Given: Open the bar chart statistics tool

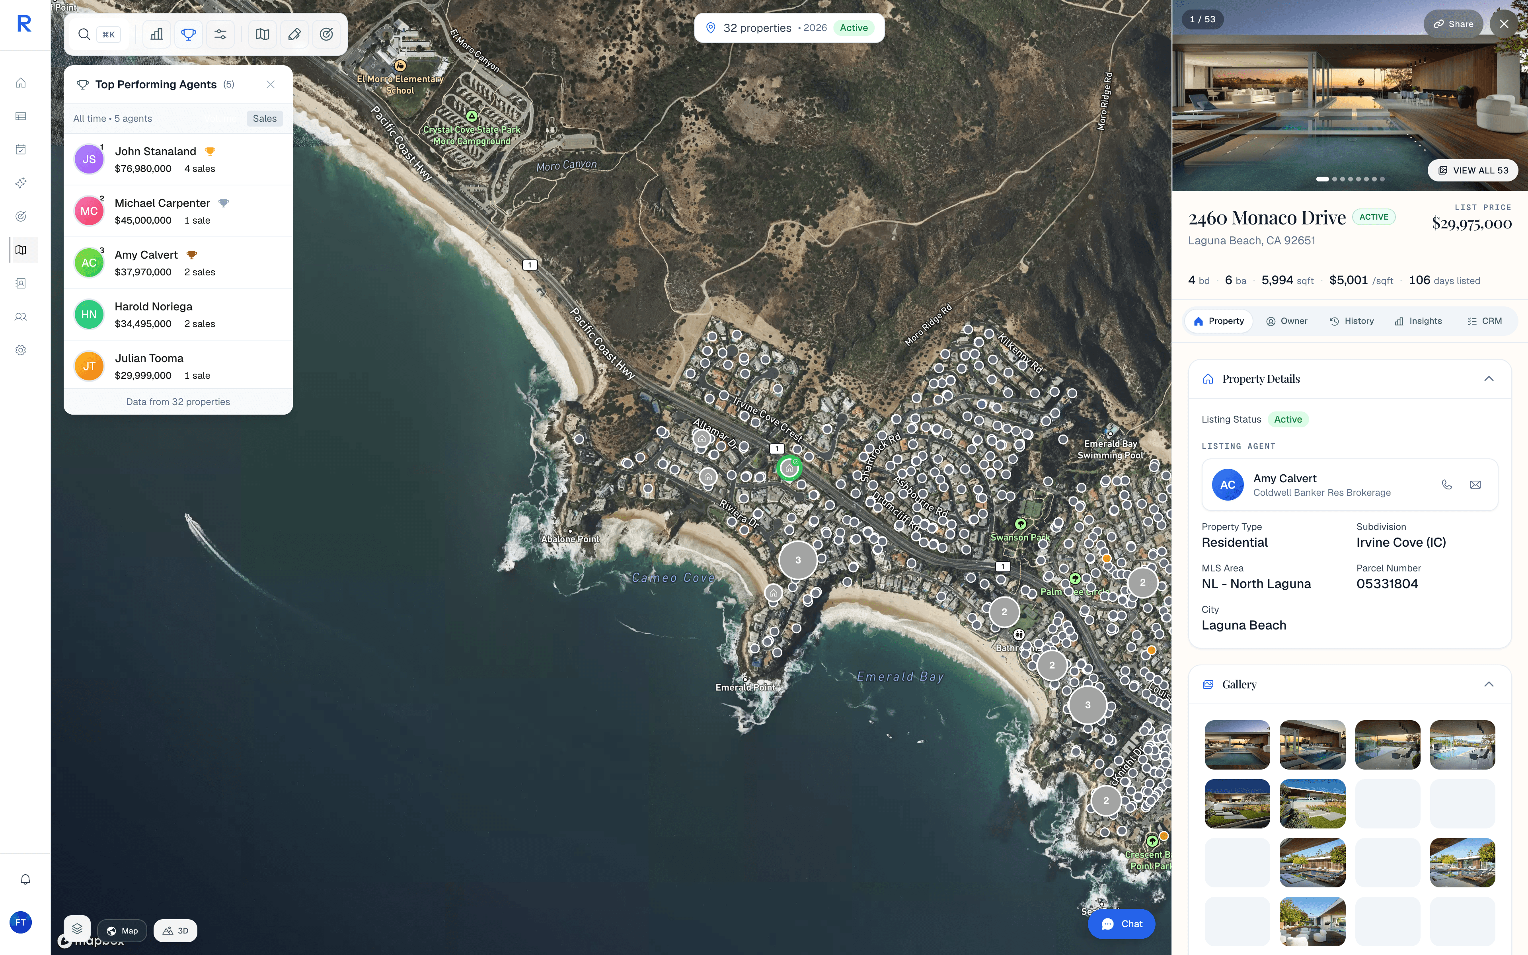Looking at the screenshot, I should coord(157,34).
